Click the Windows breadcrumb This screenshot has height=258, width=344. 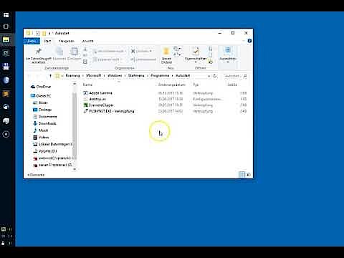(115, 76)
